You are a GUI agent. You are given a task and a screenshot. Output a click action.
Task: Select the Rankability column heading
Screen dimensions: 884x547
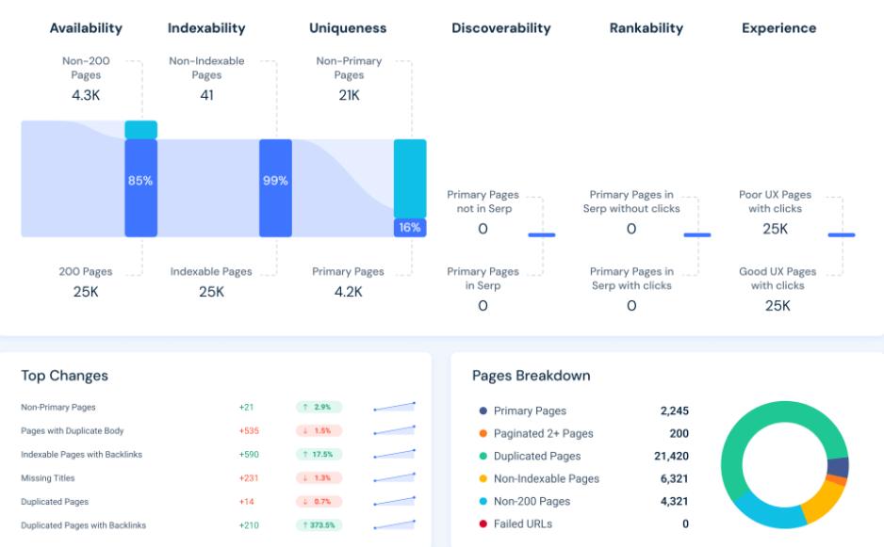[x=646, y=28]
